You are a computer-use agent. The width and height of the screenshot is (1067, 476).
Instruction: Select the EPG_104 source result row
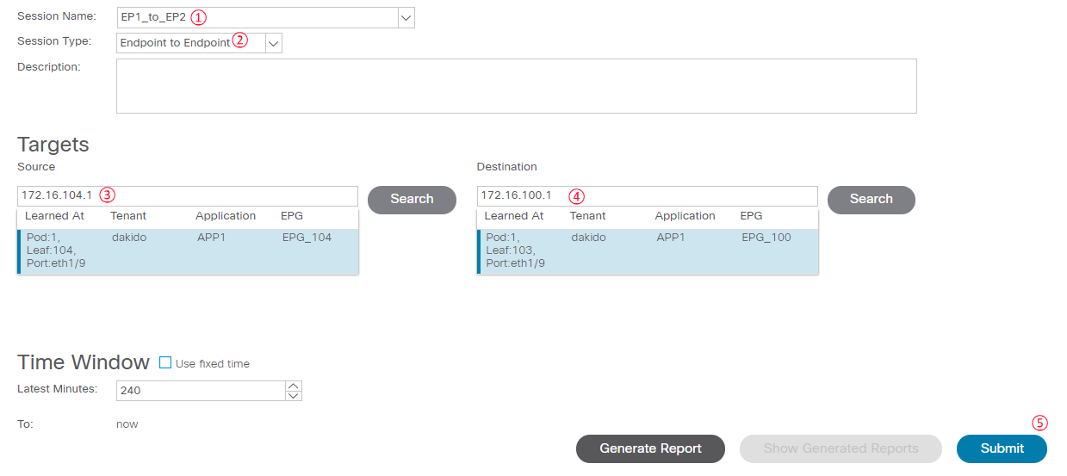point(188,251)
